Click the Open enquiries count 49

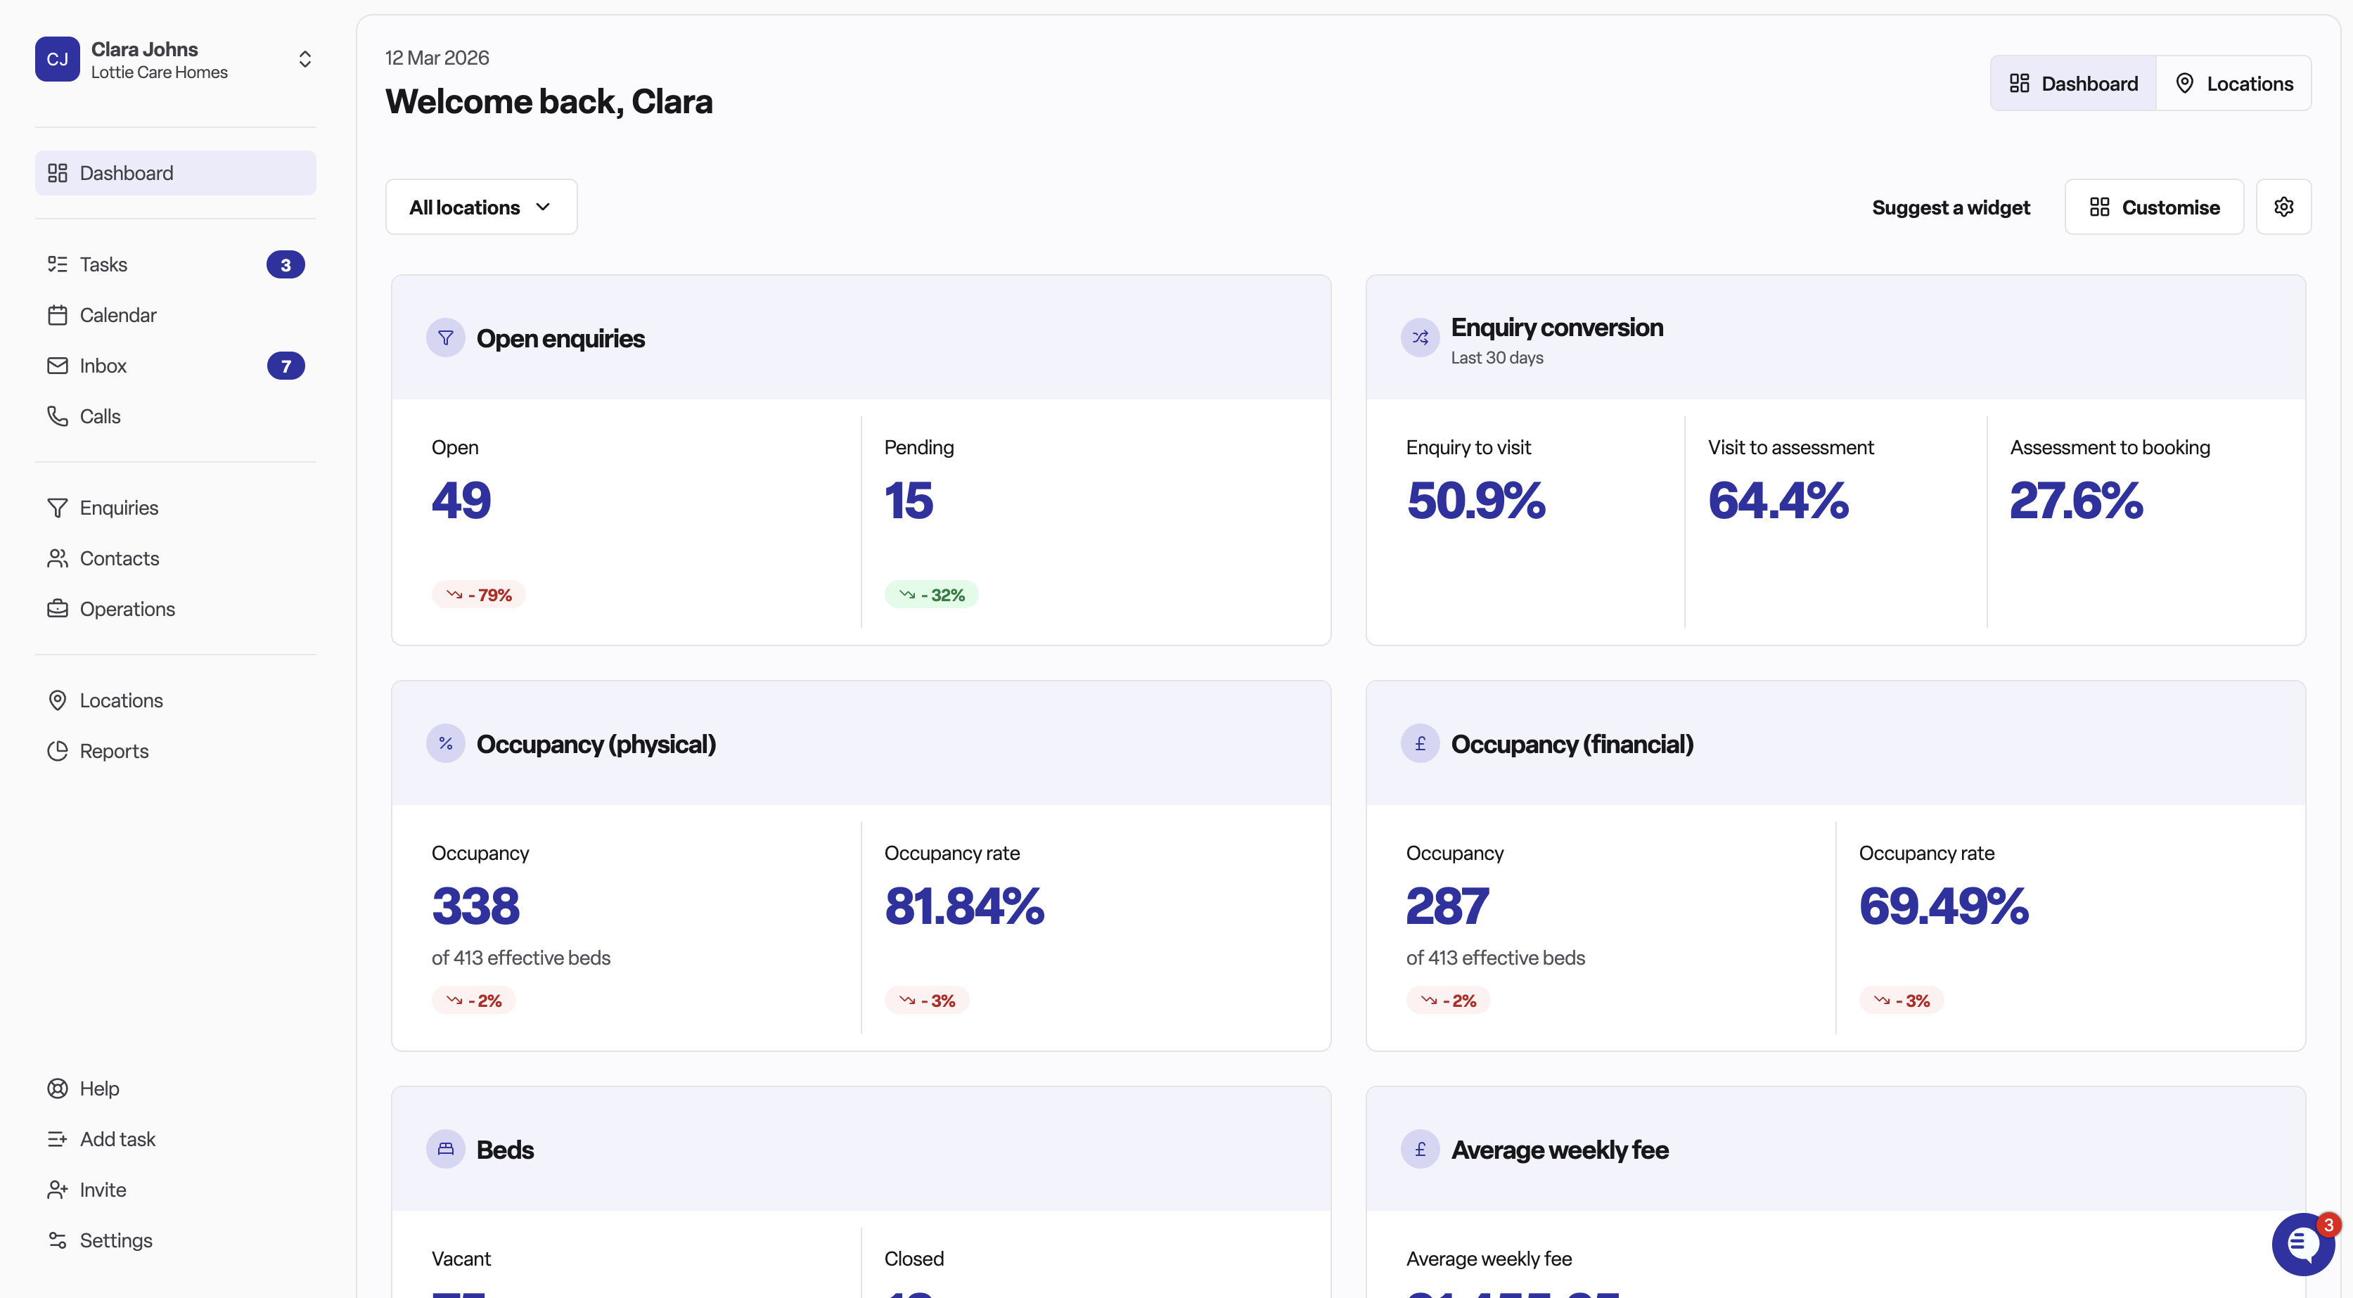[x=461, y=501]
